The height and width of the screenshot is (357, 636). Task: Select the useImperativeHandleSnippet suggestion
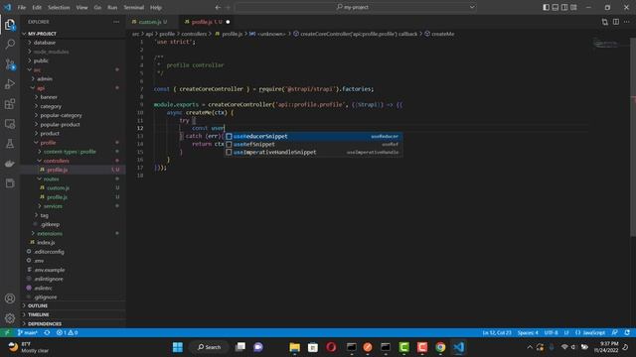(x=314, y=152)
